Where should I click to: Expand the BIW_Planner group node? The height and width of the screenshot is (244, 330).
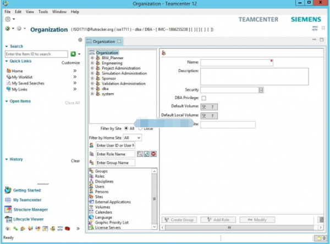tap(92, 58)
